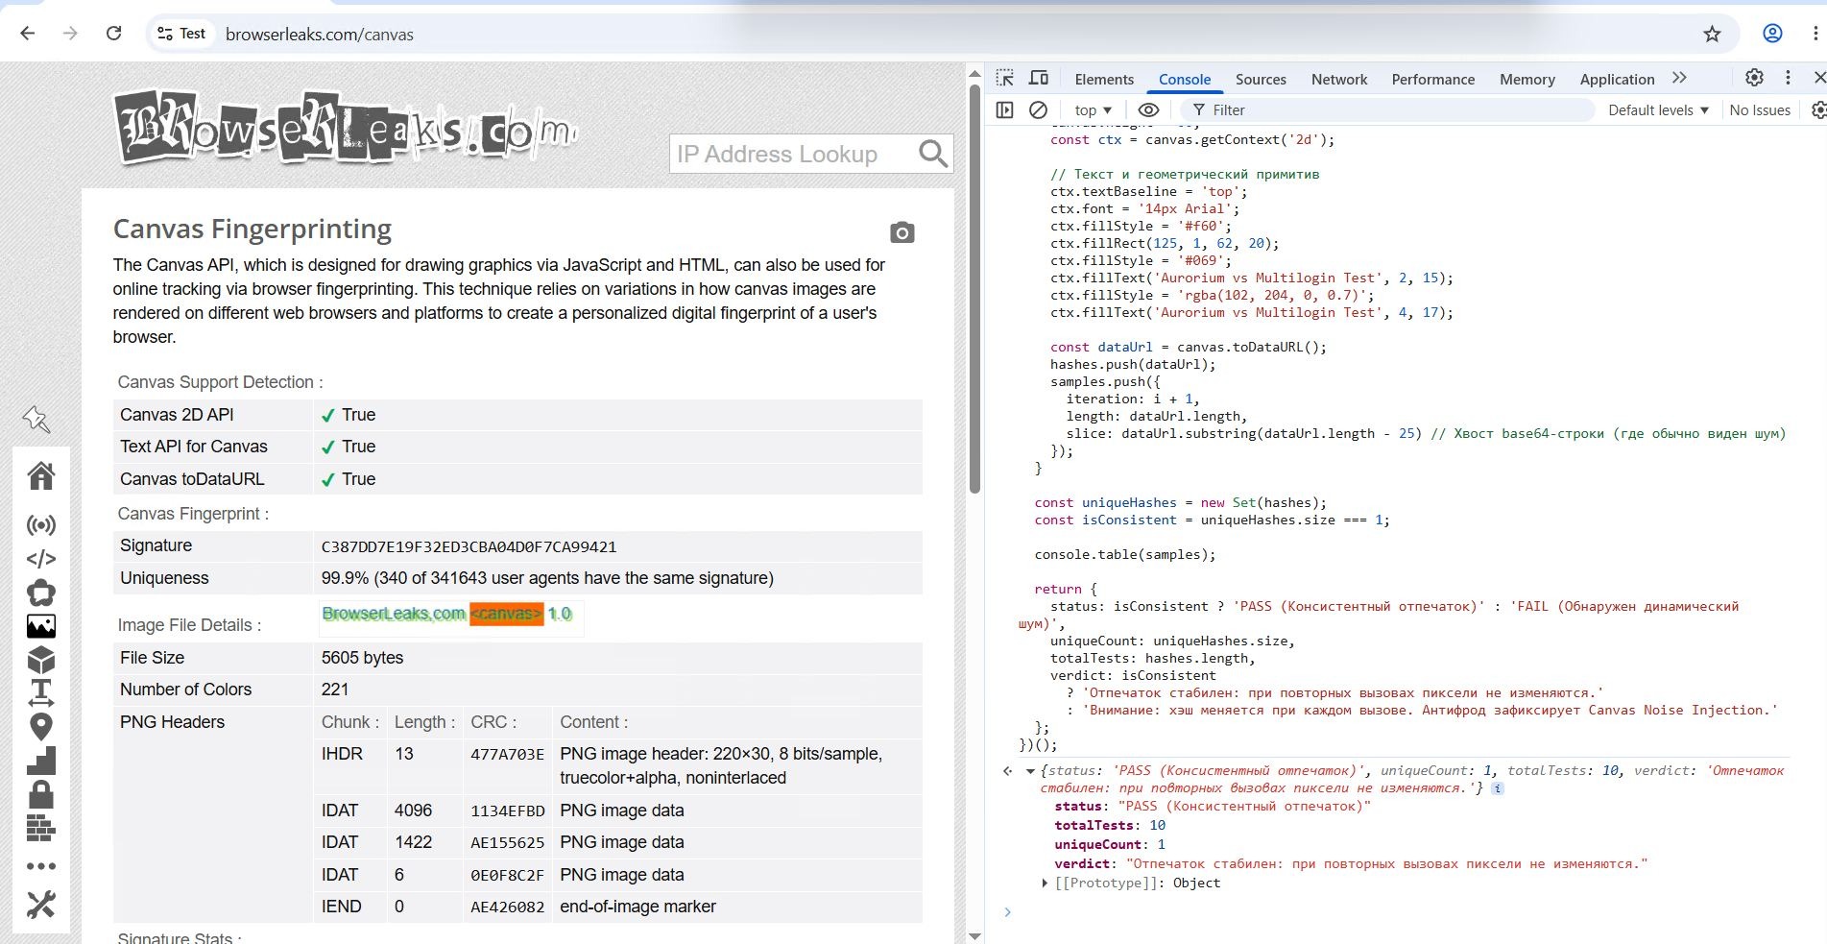This screenshot has height=944, width=1827.
Task: Toggle the console sidebar panel
Action: tap(1005, 110)
